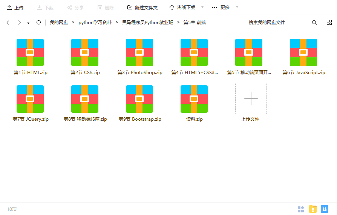Open 离线下载 offline download
Image resolution: width=337 pixels, height=215 pixels.
(182, 8)
